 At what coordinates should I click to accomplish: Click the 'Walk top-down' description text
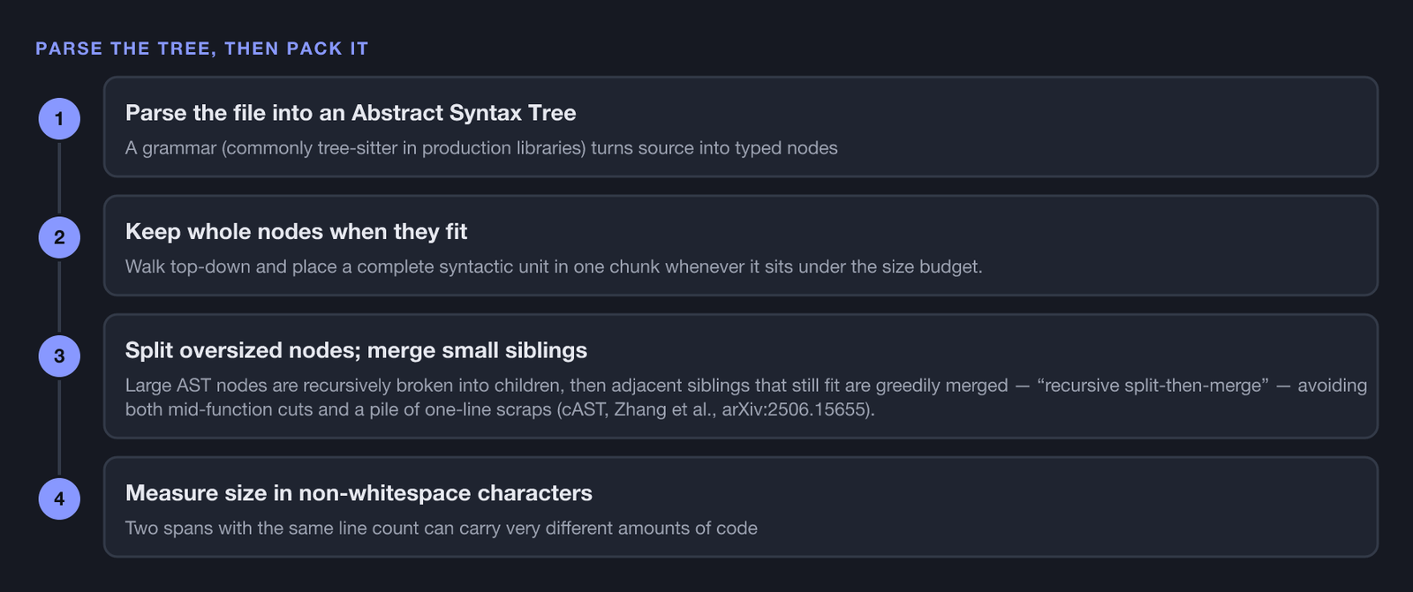click(554, 266)
